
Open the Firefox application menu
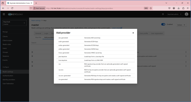tap(188, 8)
